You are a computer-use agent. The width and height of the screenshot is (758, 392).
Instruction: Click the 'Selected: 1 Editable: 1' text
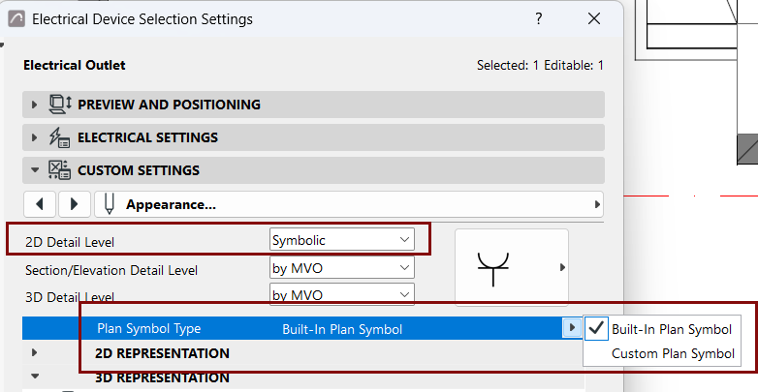tap(540, 65)
